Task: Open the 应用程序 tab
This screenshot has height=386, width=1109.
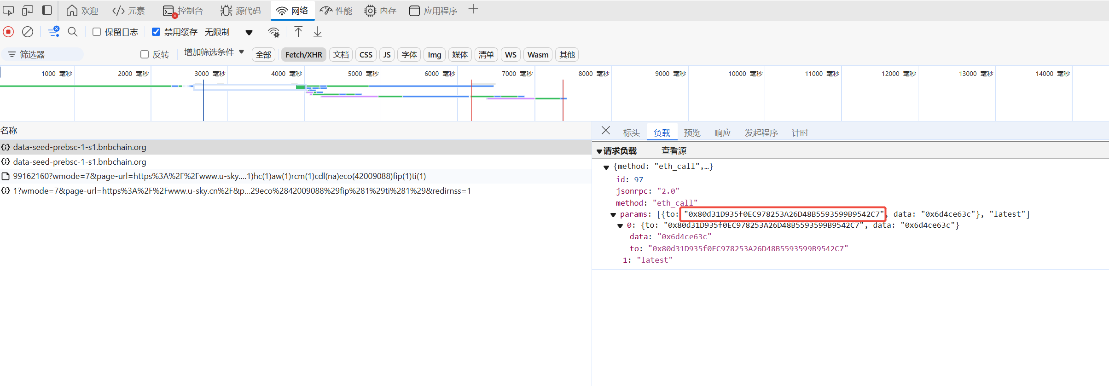Action: click(x=433, y=11)
